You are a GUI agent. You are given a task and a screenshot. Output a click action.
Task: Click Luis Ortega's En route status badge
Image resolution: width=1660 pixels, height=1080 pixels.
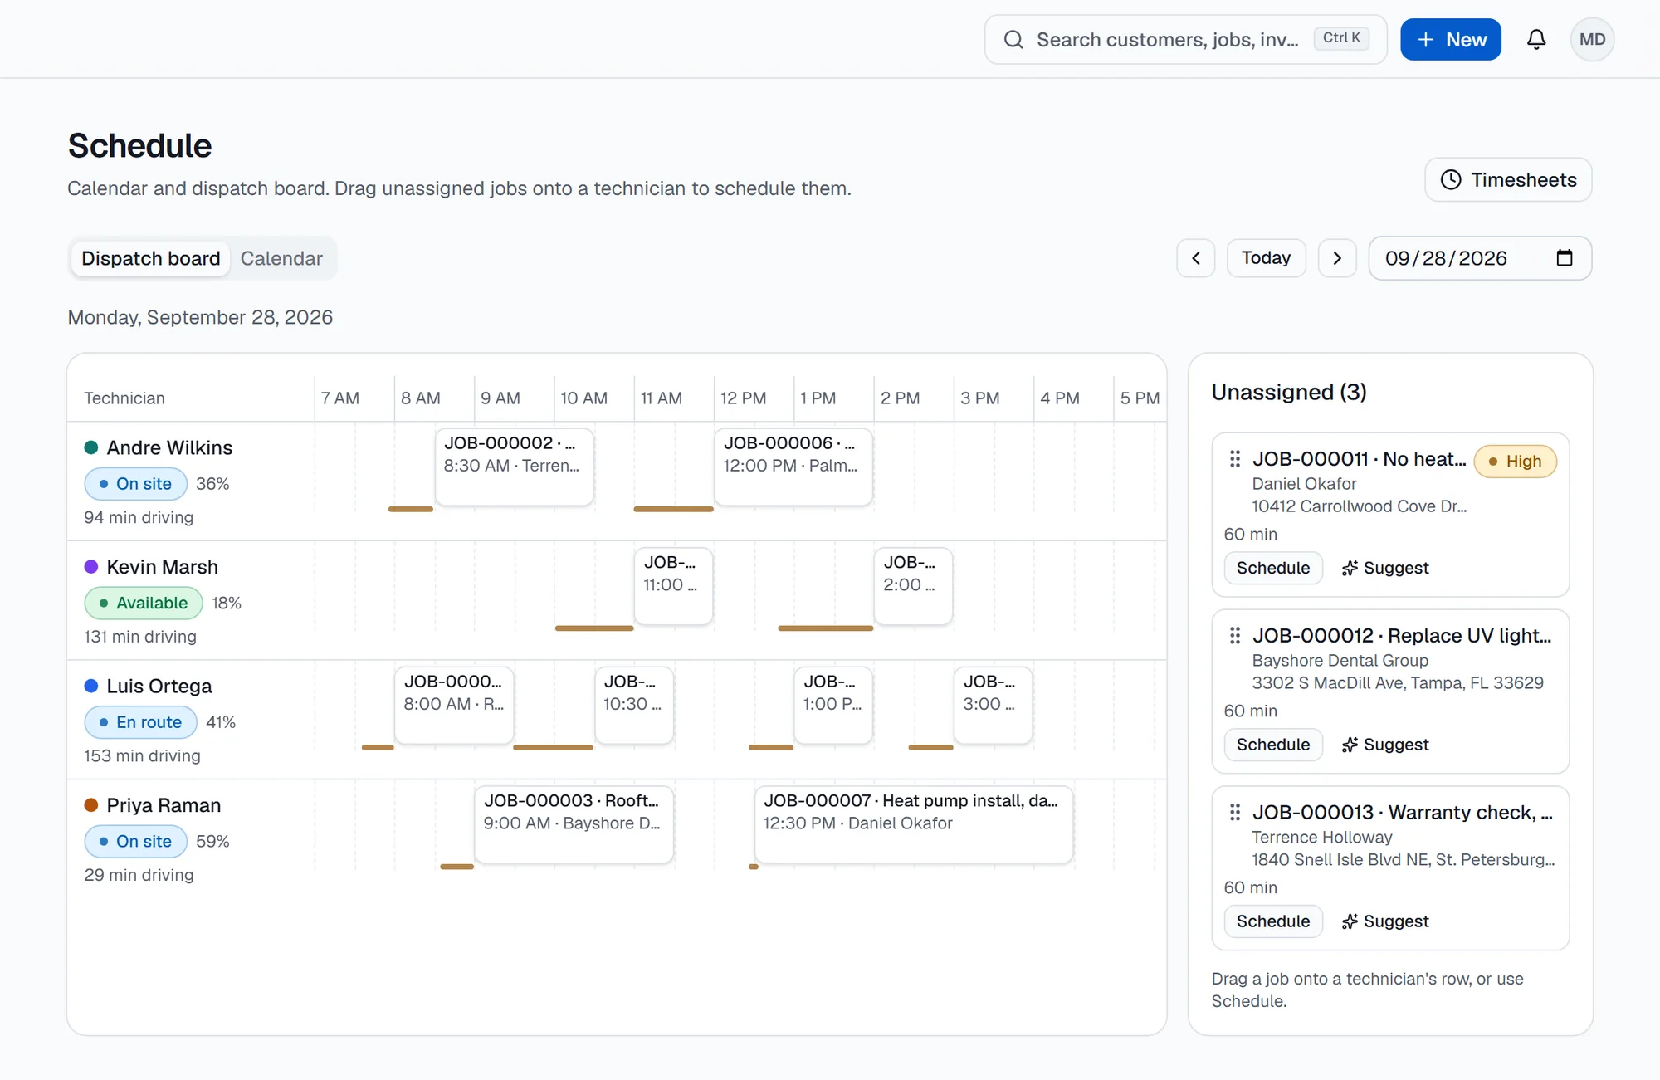point(140,722)
